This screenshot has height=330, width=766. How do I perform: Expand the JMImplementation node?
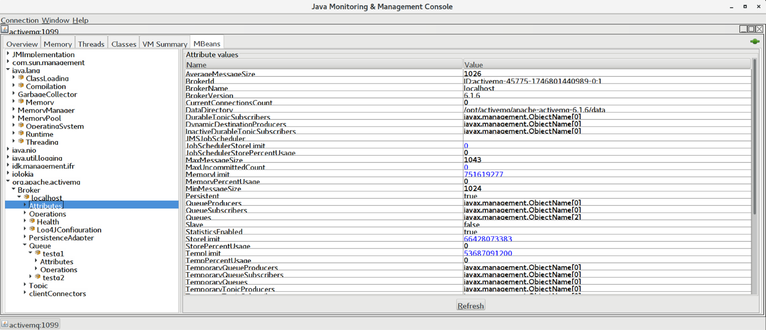click(x=8, y=54)
